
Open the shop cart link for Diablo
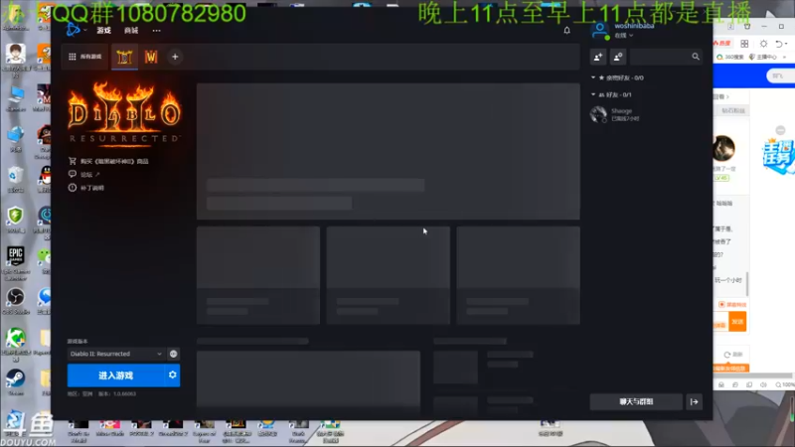pos(108,161)
